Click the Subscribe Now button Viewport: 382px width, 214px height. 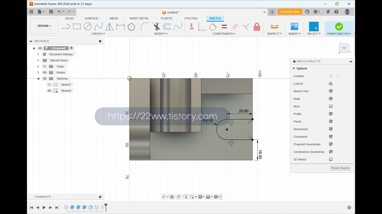pyautogui.click(x=290, y=12)
